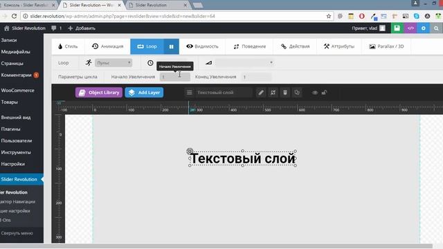Select Slider Revolution in the sidebar
Image resolution: width=443 pixels, height=249 pixels.
click(x=21, y=179)
